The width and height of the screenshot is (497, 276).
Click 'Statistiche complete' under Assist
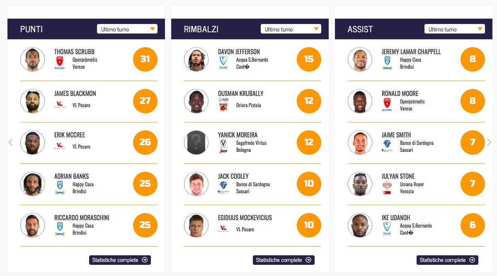(x=447, y=260)
